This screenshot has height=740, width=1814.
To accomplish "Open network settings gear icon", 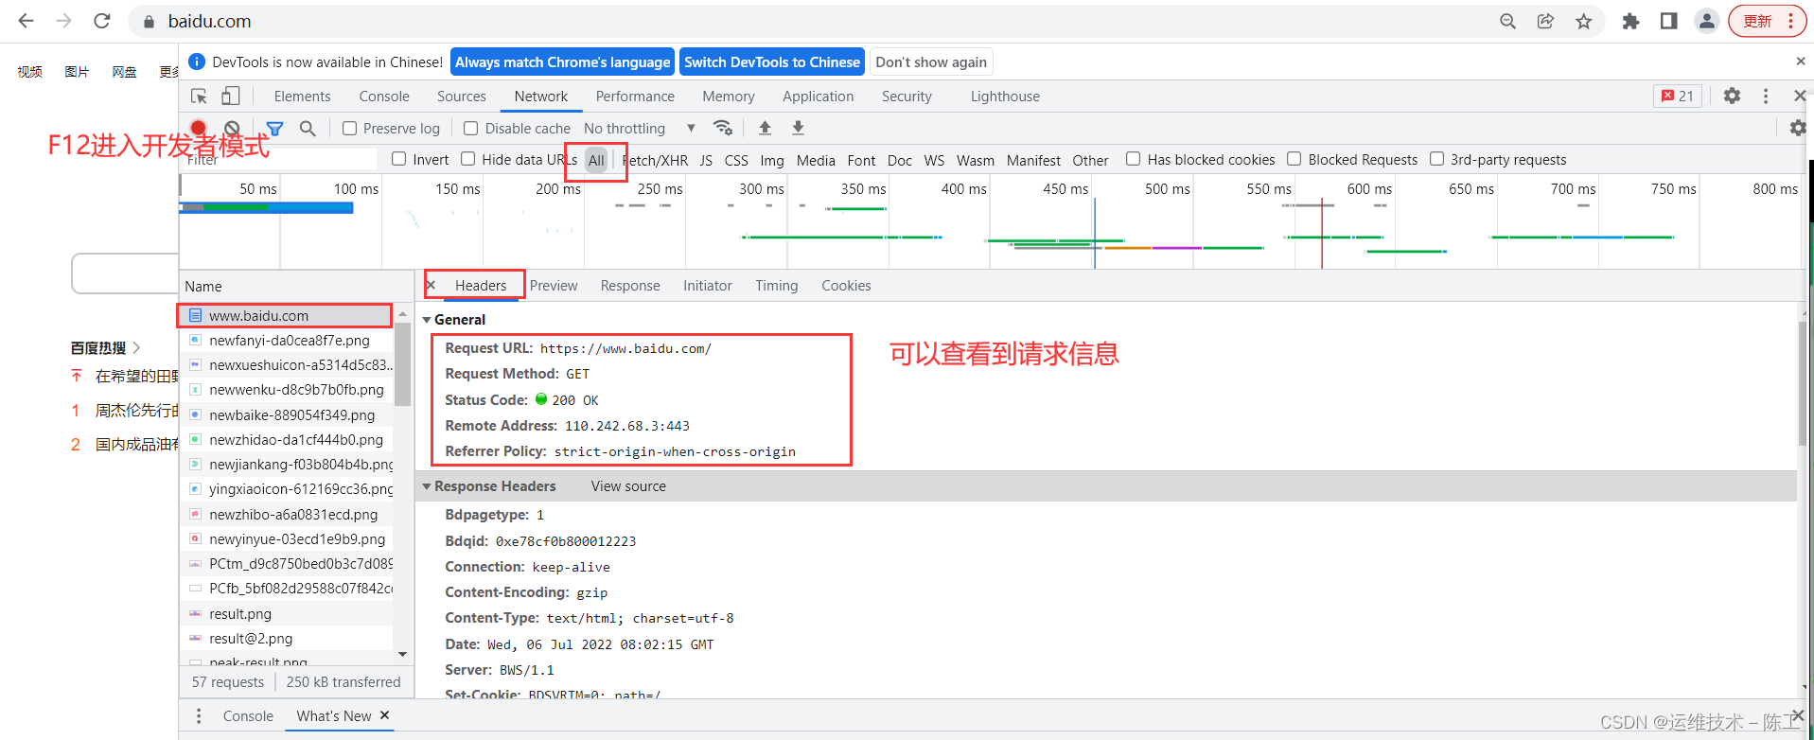I will [x=1798, y=128].
